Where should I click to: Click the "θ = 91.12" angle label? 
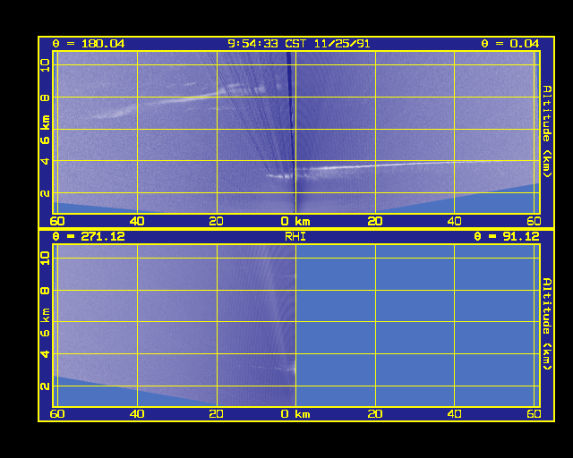tap(507, 237)
